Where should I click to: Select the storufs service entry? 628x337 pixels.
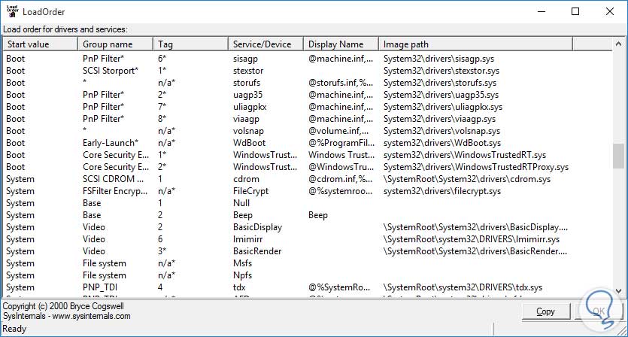pos(247,83)
